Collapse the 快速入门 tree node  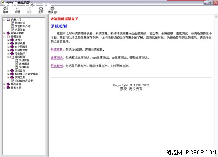point(4,20)
